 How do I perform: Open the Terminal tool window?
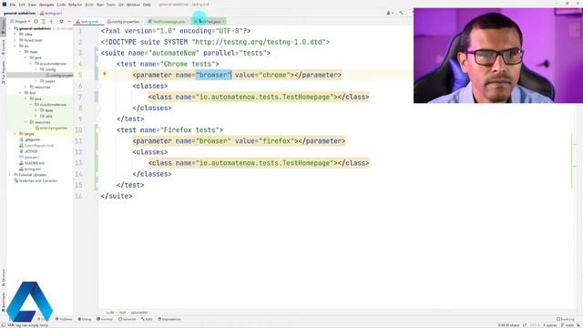pos(105,319)
